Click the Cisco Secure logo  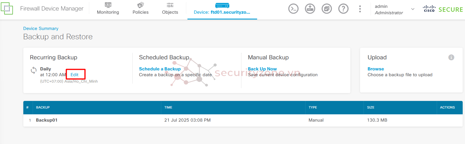[x=443, y=9]
